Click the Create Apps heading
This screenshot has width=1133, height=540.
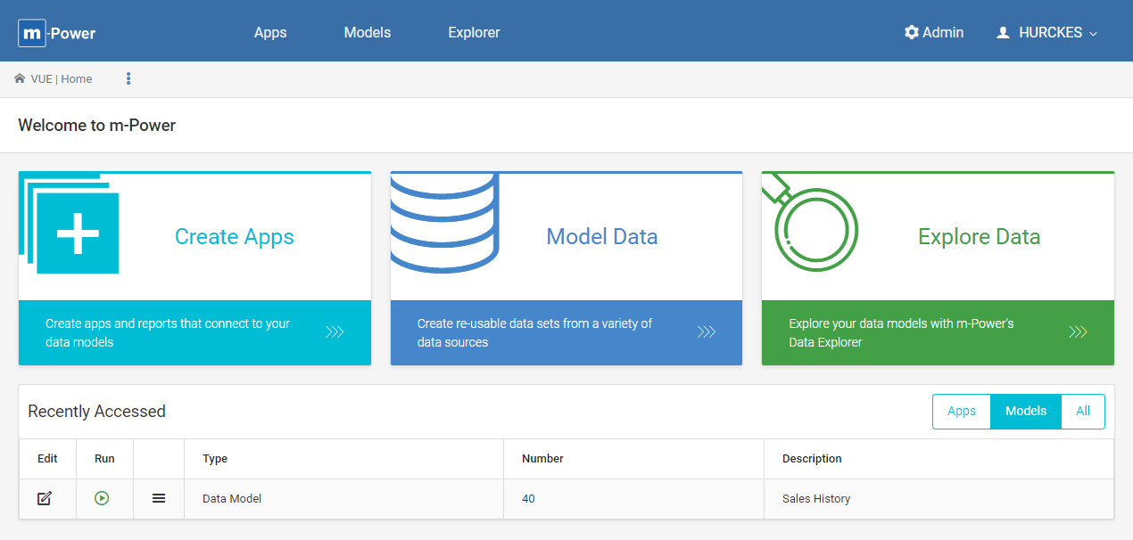[235, 236]
